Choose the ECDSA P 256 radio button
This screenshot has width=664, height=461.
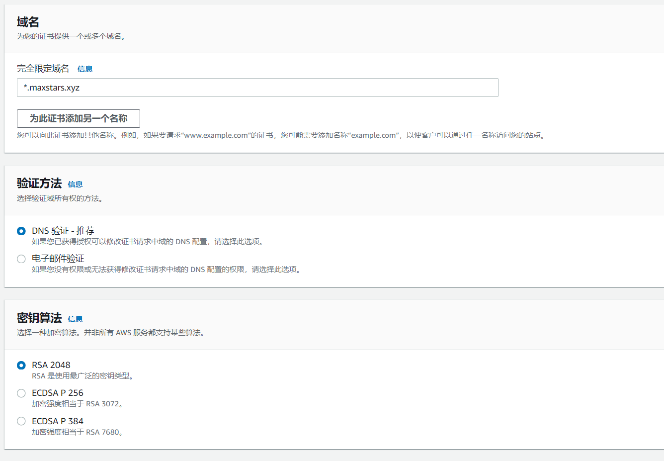pos(21,393)
